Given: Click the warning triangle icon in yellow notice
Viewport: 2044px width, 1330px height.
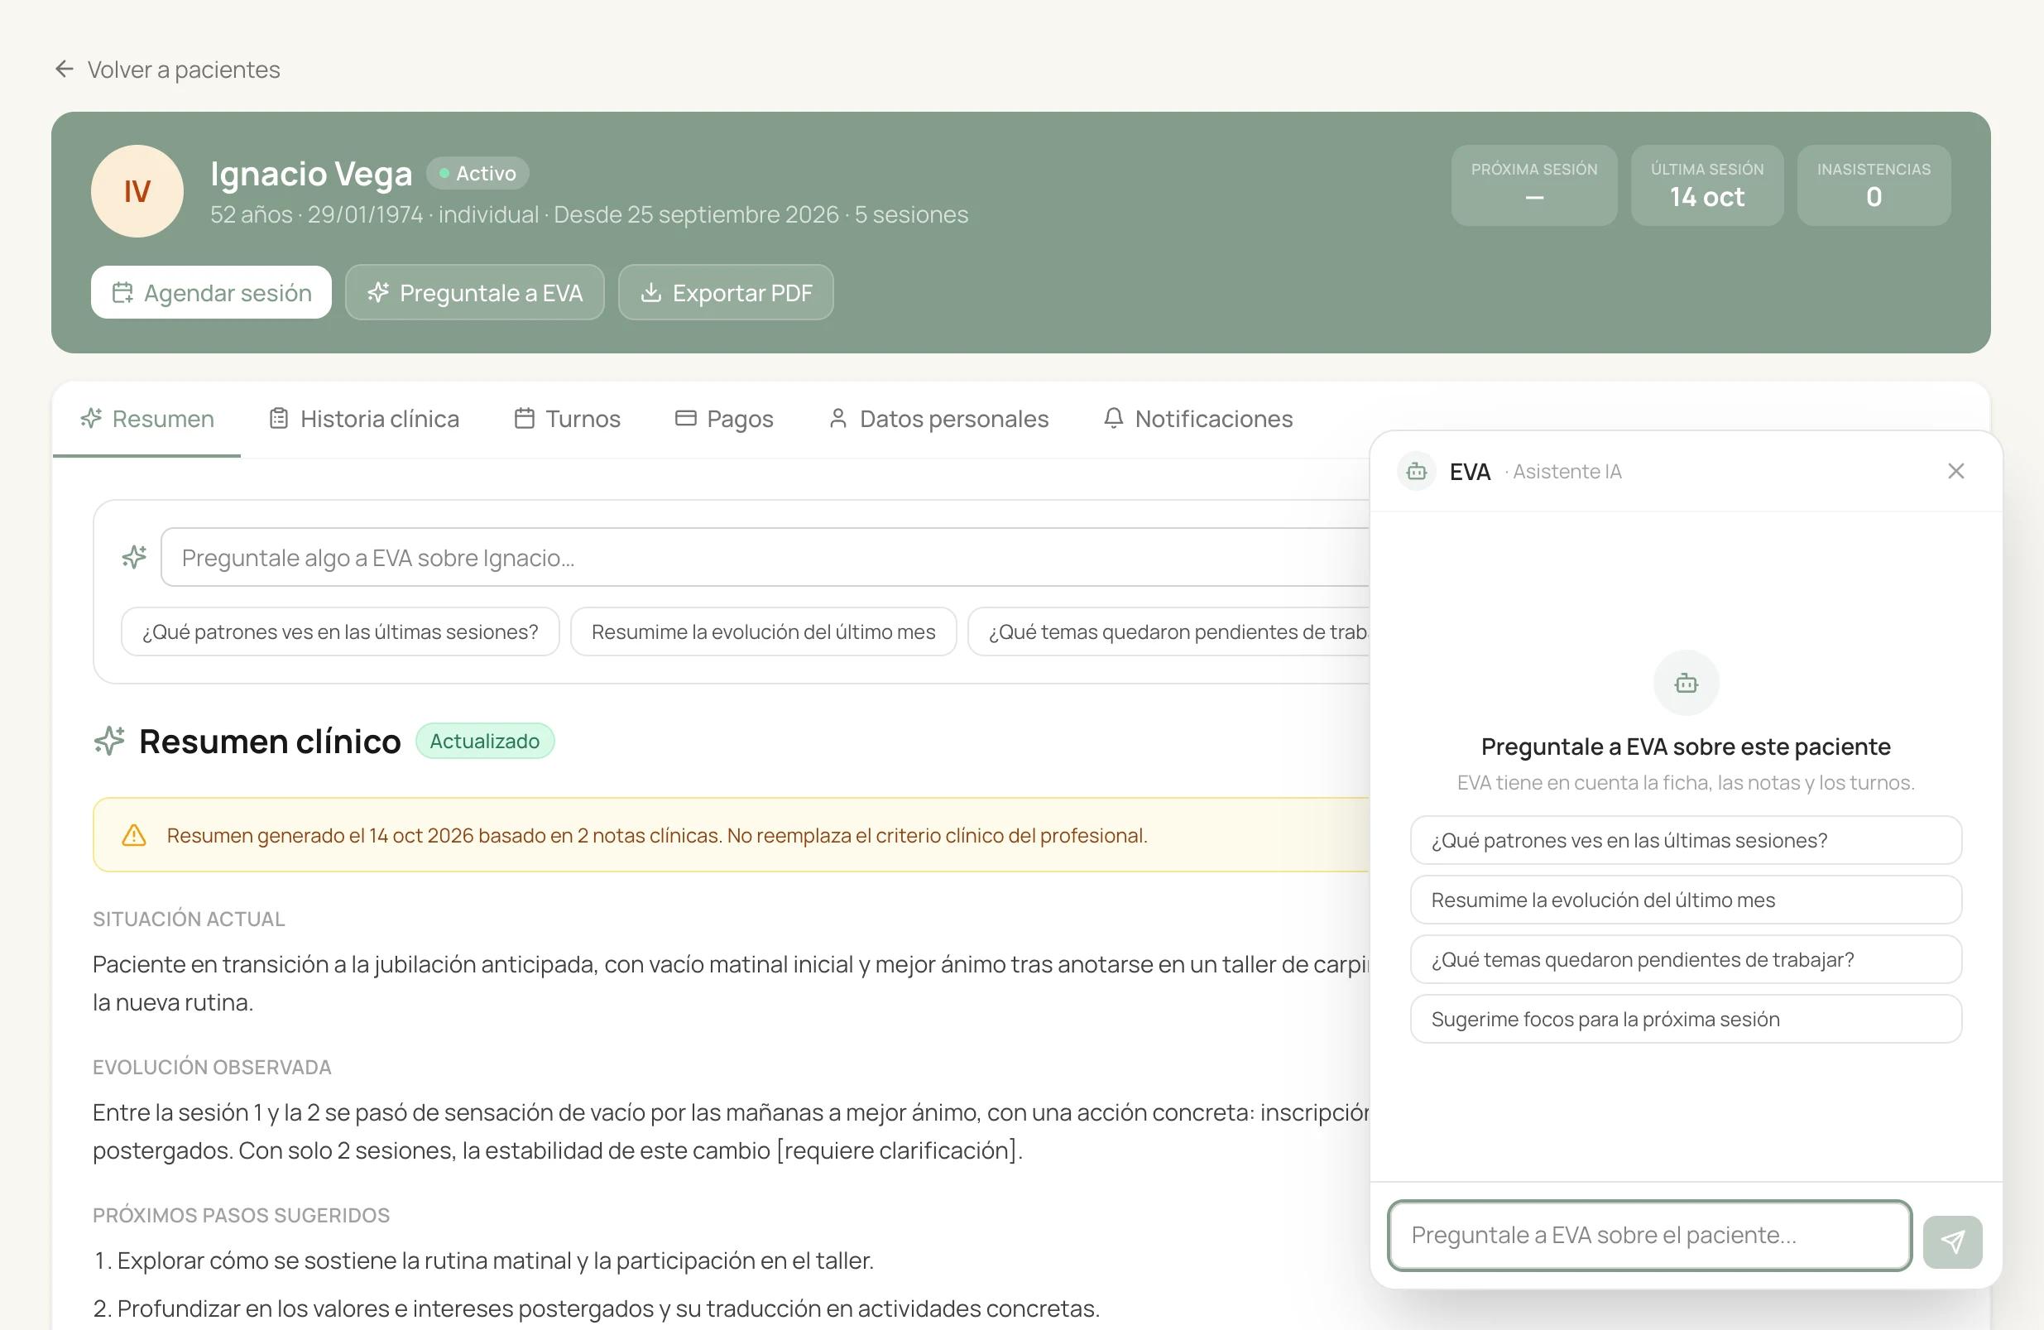Looking at the screenshot, I should click(134, 835).
